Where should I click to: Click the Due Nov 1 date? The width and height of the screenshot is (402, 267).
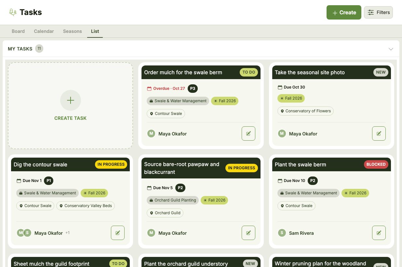[x=29, y=181]
